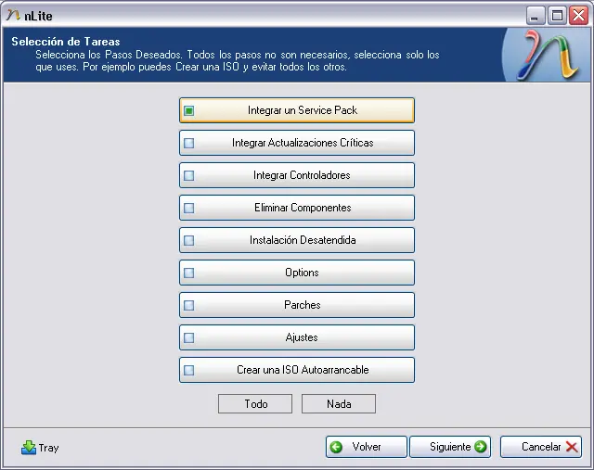Minimize nLite to Tray
The width and height of the screenshot is (594, 470).
pos(40,448)
